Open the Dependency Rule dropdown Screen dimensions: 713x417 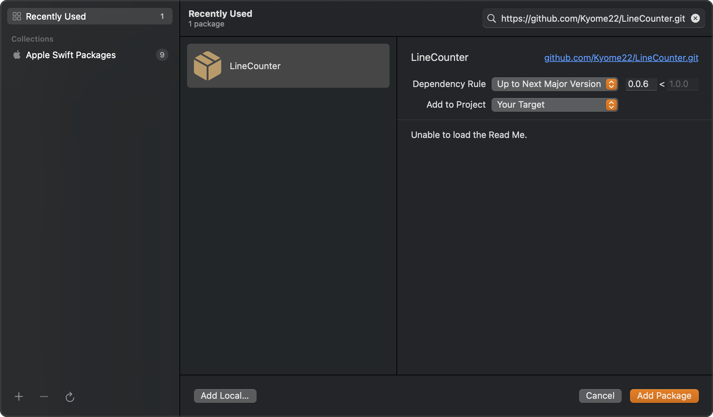point(555,84)
